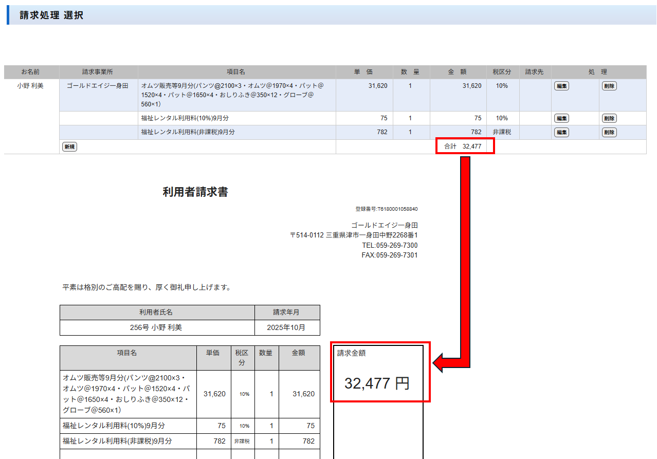Image resolution: width=657 pixels, height=459 pixels.
Task: Click 編集 button for オムツ販売等9月分 row
Action: click(561, 86)
